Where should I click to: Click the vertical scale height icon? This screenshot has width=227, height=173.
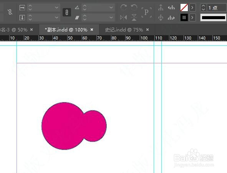[22, 18]
